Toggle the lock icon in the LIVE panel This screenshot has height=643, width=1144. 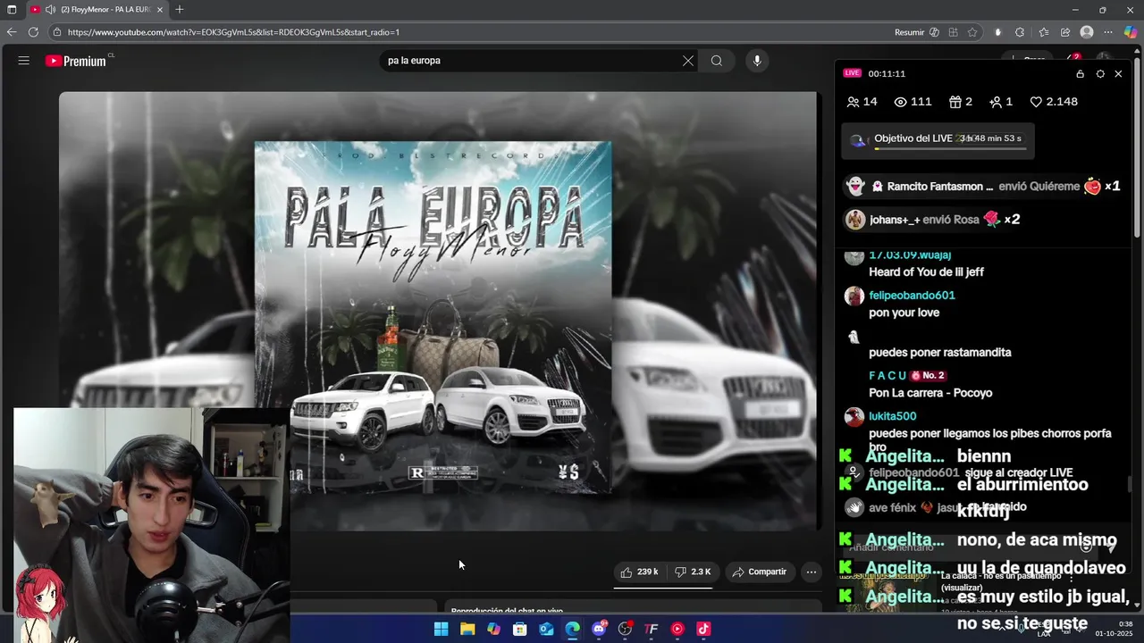[1080, 74]
